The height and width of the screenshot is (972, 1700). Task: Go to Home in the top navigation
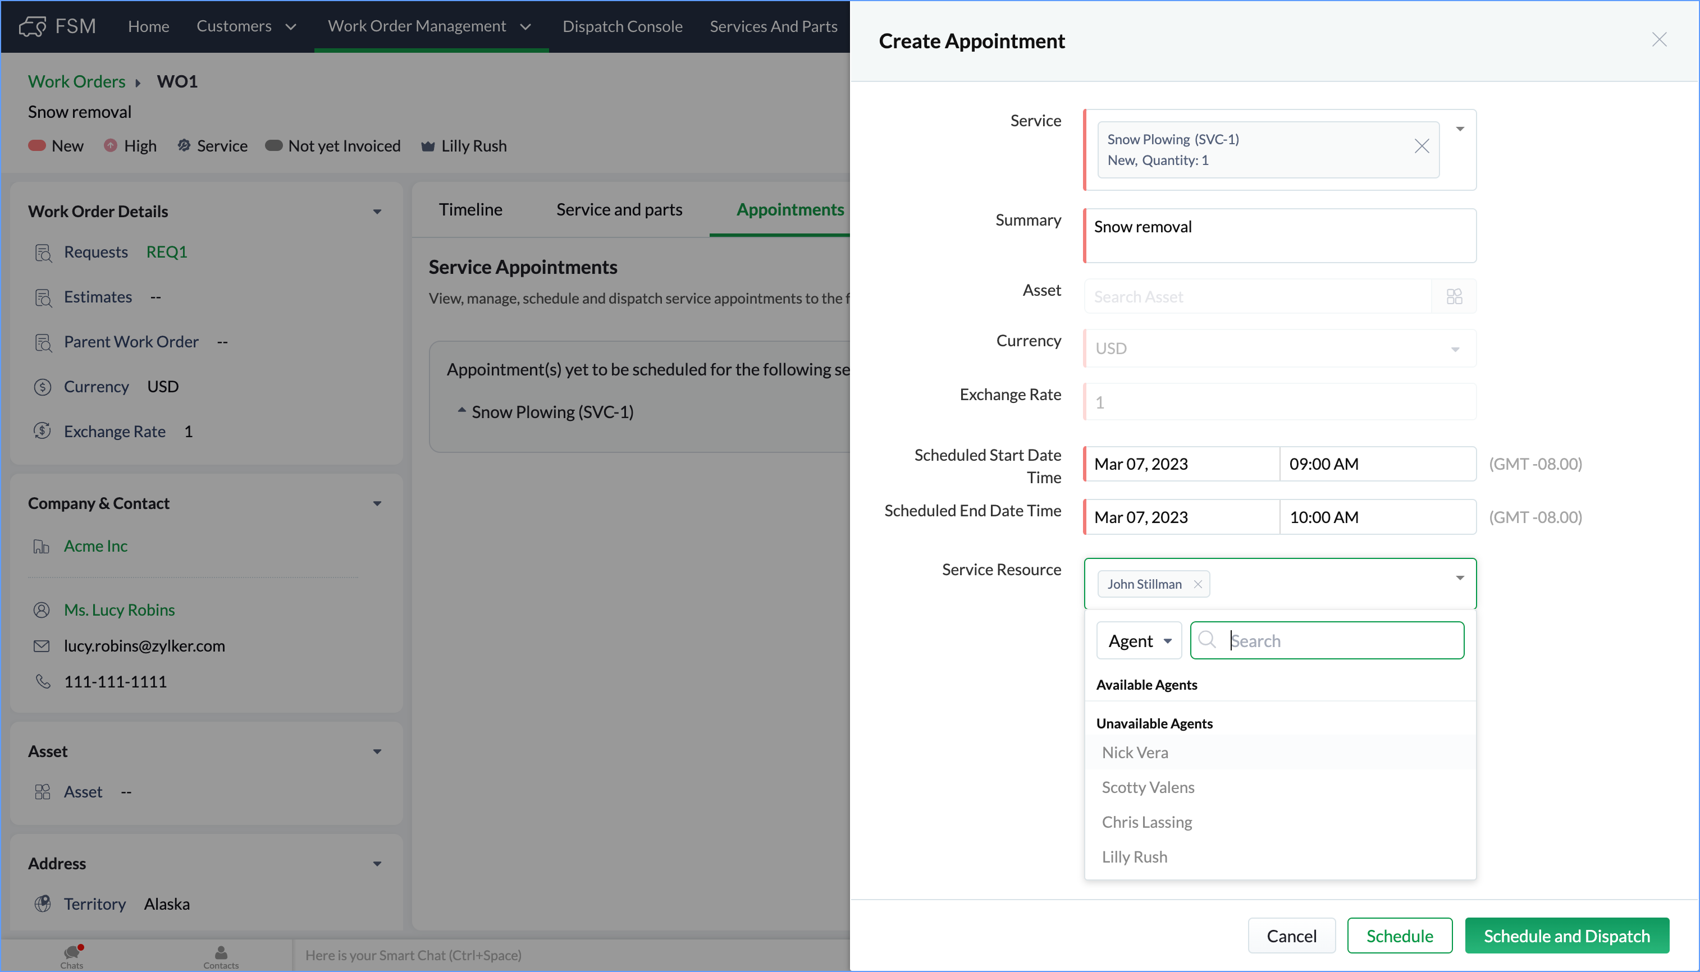pos(148,26)
